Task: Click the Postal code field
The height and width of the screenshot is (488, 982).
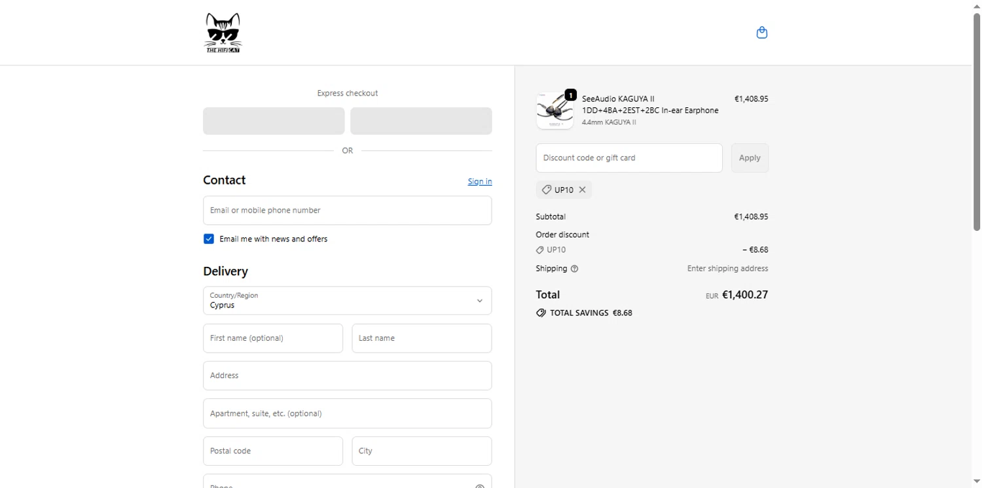Action: pyautogui.click(x=273, y=451)
